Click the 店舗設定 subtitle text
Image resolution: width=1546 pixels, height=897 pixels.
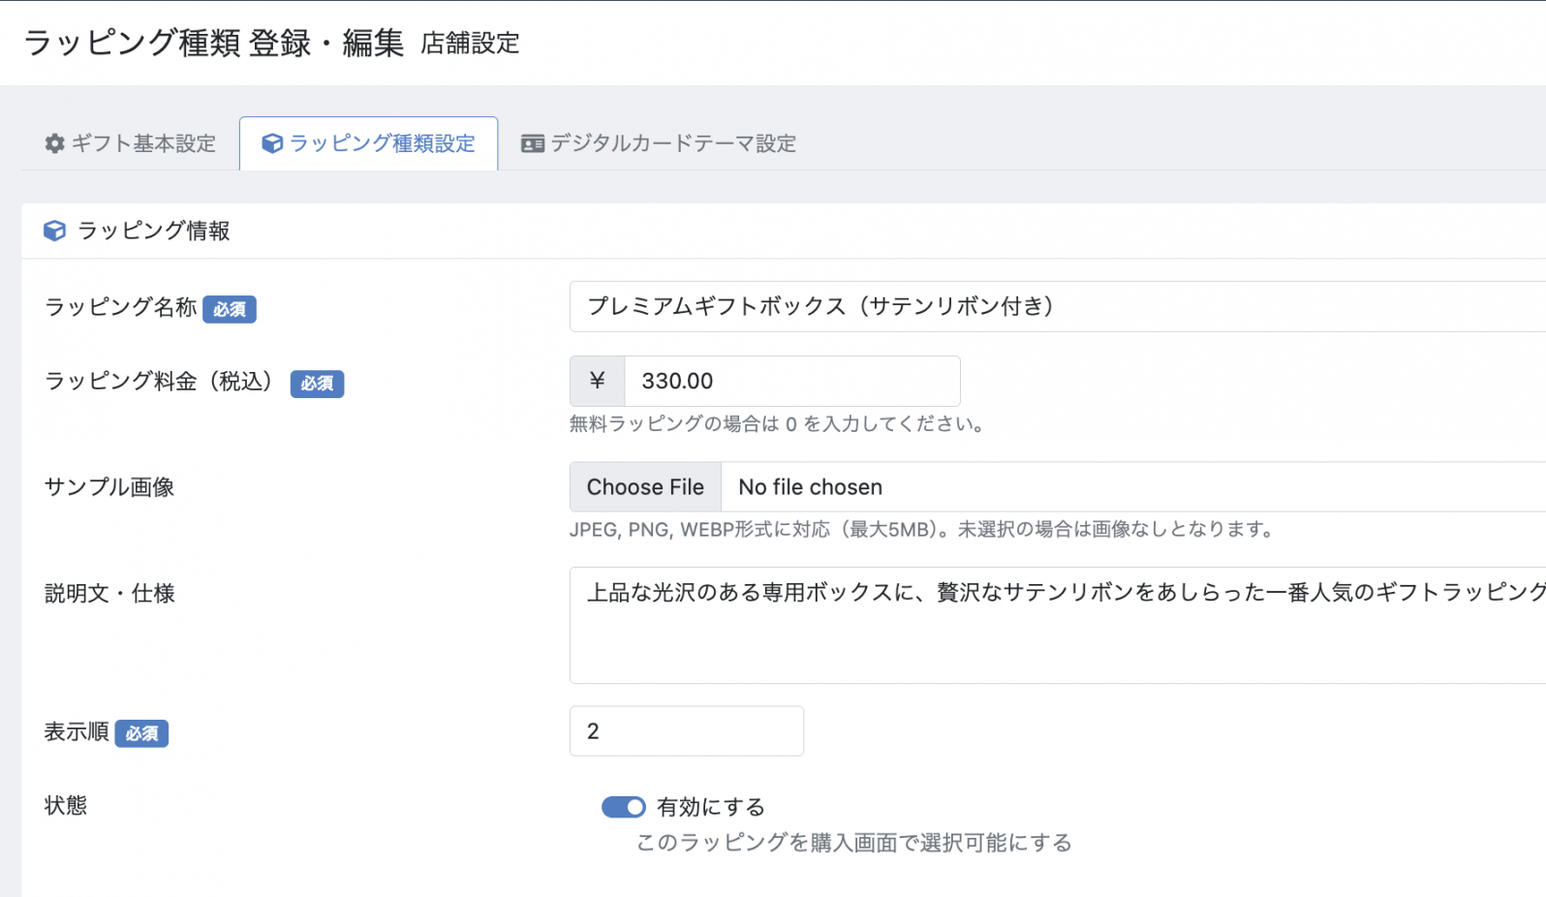[470, 44]
